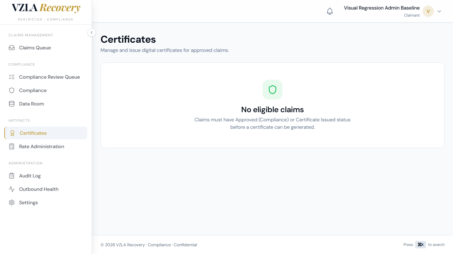Select the Certificates nav label
This screenshot has width=453, height=254.
(x=33, y=133)
